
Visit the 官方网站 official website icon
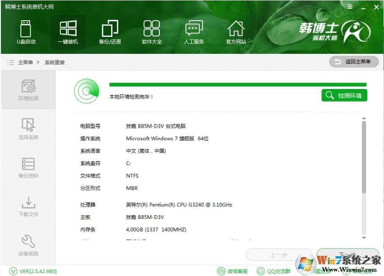(x=235, y=31)
